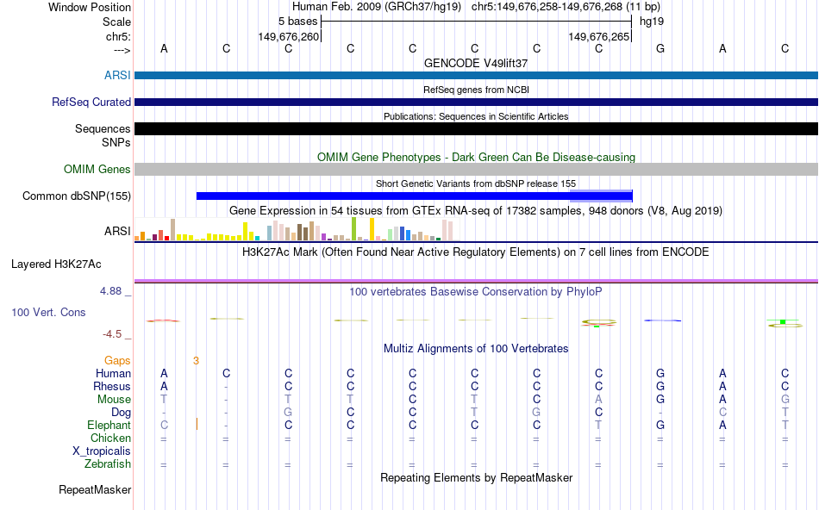Click the G base in the chr5 ruler row

660,48
